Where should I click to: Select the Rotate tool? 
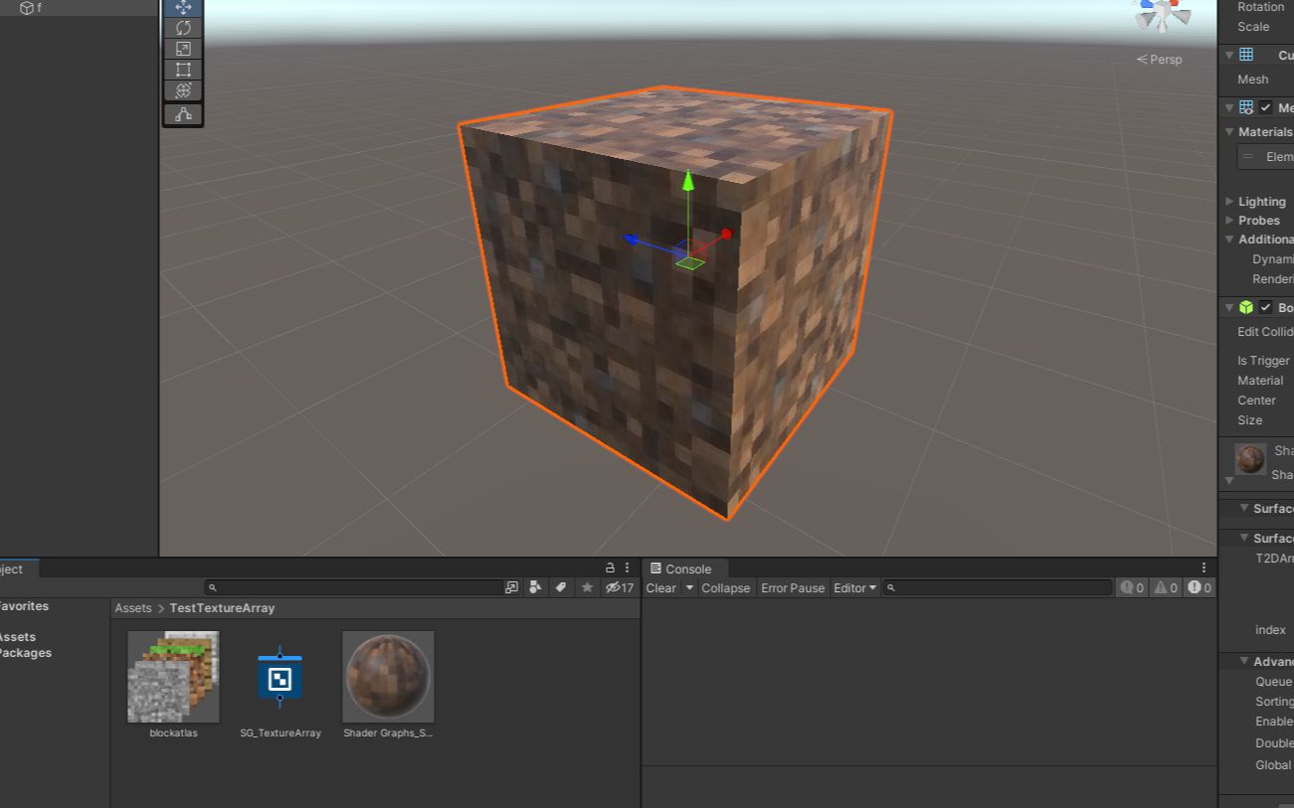183,28
